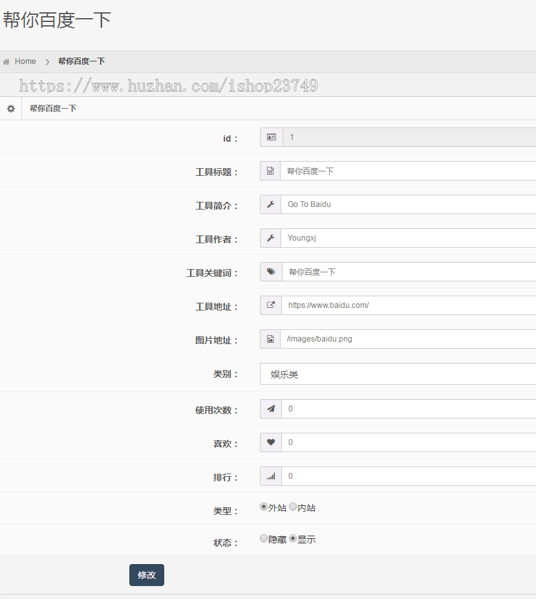Focus the 图片地址 input field
The width and height of the screenshot is (536, 599).
[408, 339]
